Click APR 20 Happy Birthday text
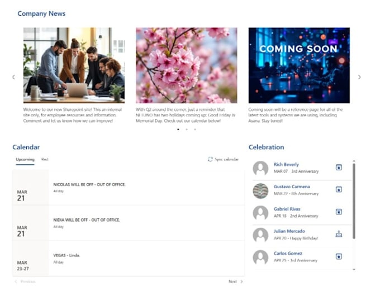This screenshot has height=296, width=380. (x=296, y=238)
